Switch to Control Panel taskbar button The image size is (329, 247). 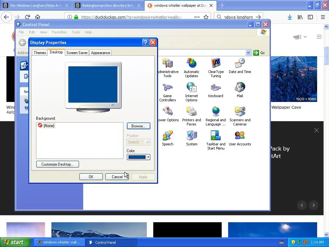tap(111, 242)
